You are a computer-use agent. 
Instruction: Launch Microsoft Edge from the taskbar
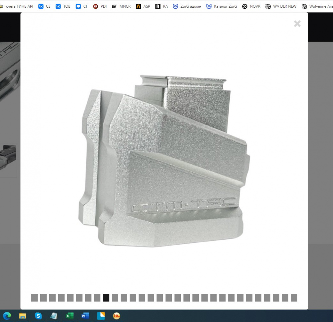(x=7, y=316)
